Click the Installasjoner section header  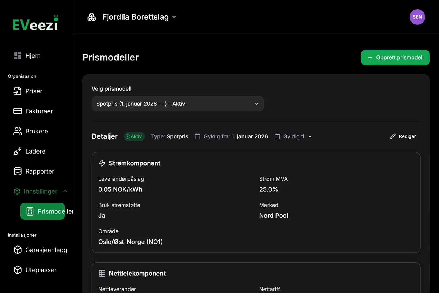click(x=22, y=235)
